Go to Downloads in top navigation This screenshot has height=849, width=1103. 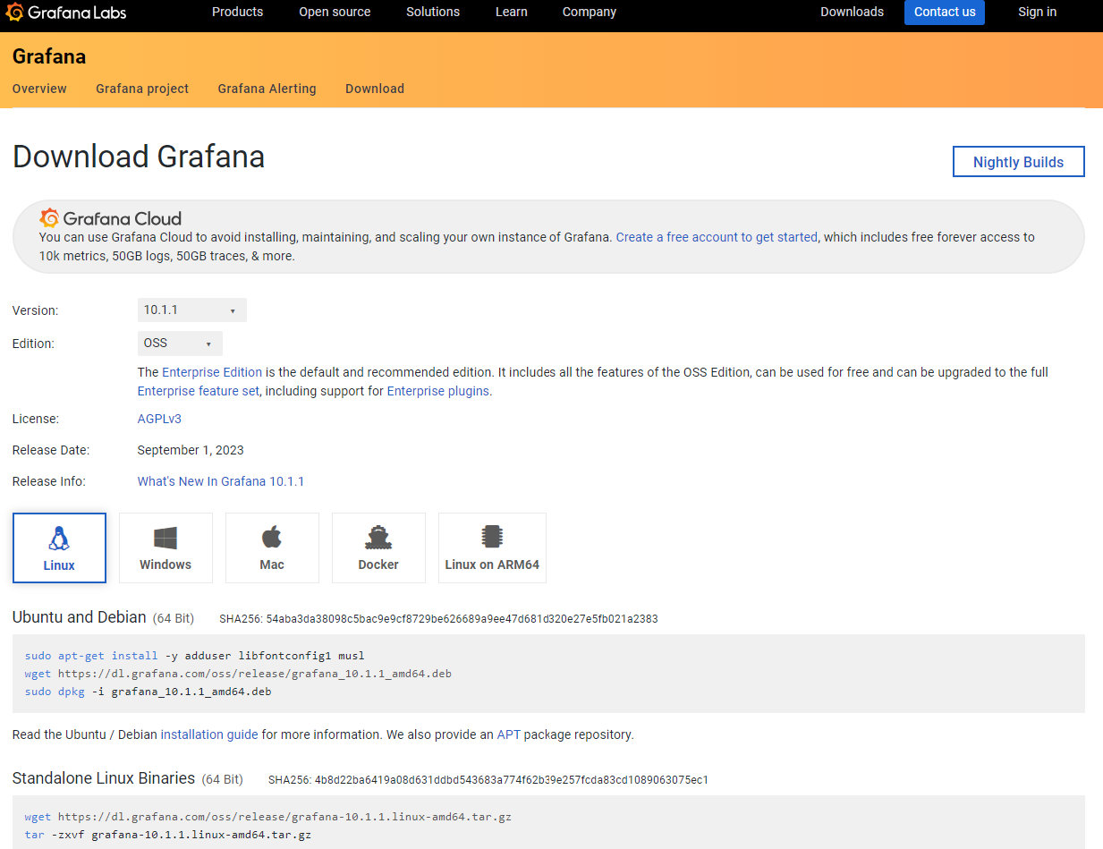852,12
